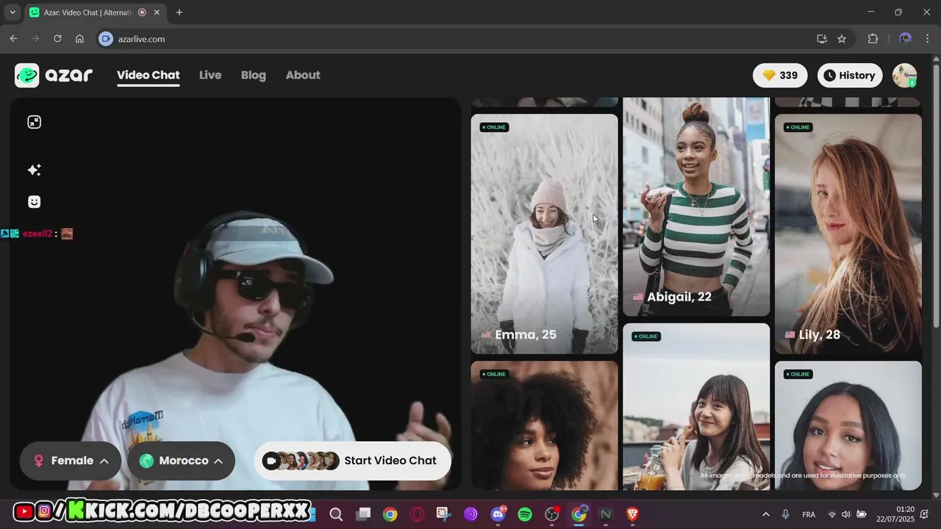The width and height of the screenshot is (941, 529).
Task: Open Discord from the taskbar
Action: (498, 514)
